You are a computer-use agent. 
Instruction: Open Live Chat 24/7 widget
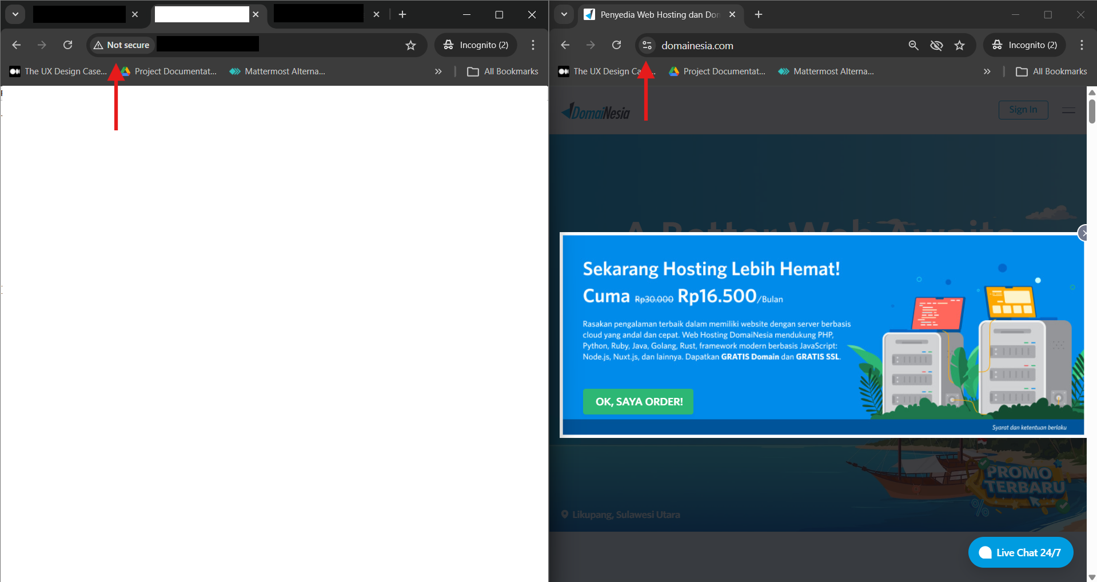tap(1021, 552)
